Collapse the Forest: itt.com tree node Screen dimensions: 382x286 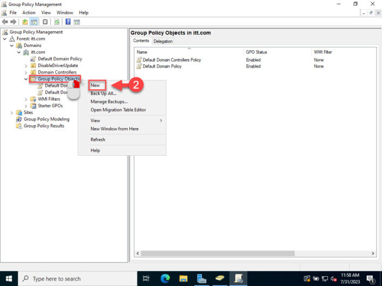(x=4, y=39)
